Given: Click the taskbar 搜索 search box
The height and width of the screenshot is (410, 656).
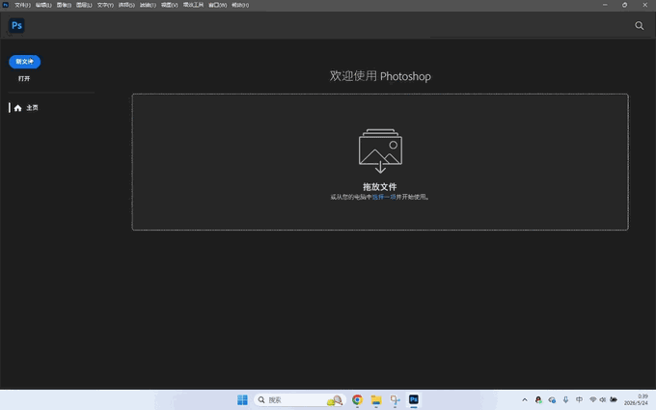Looking at the screenshot, I should pos(300,400).
